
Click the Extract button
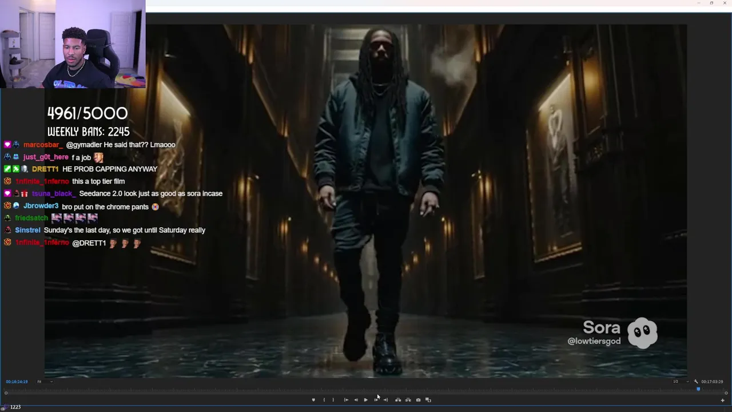coord(408,400)
